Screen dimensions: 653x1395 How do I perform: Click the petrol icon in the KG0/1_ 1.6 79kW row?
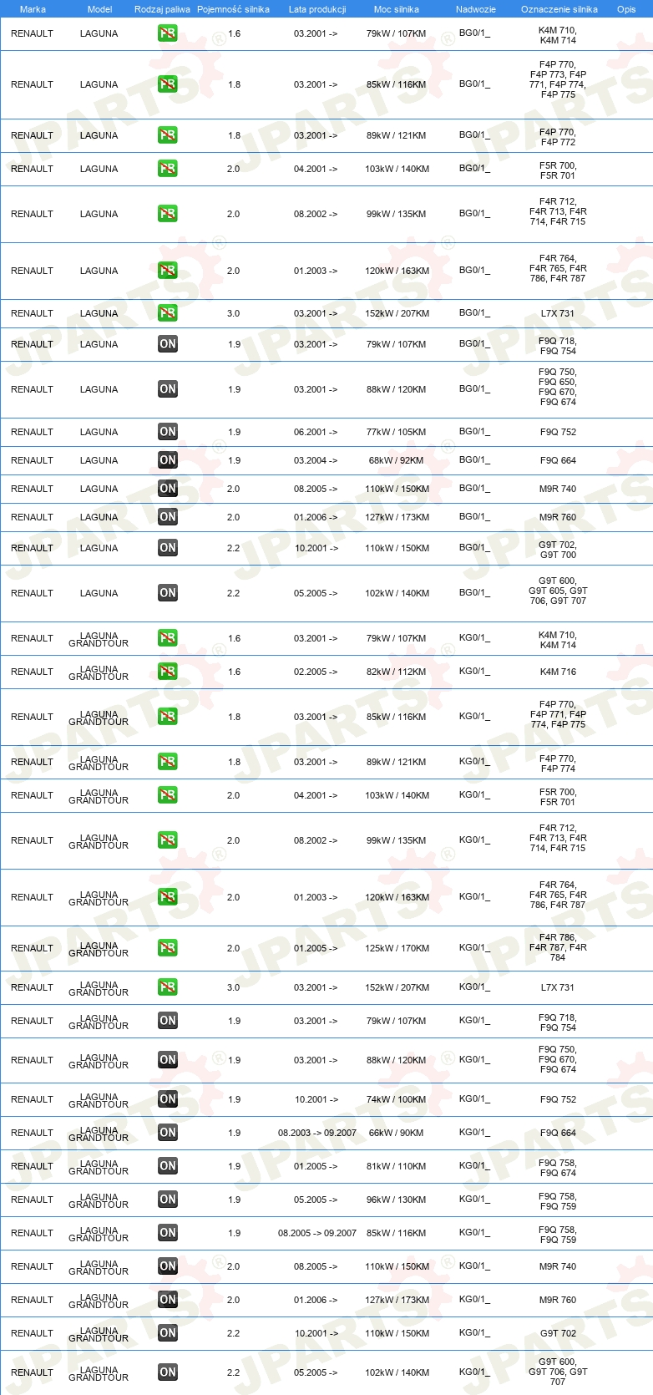point(168,638)
